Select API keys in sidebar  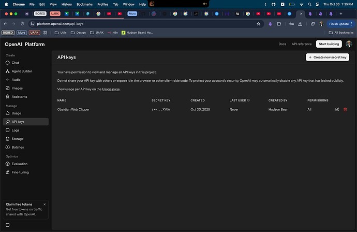click(x=26, y=122)
